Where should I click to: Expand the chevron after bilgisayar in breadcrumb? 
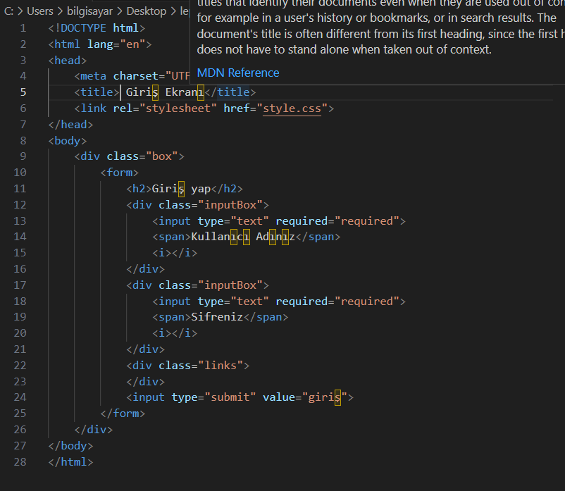pyautogui.click(x=121, y=11)
